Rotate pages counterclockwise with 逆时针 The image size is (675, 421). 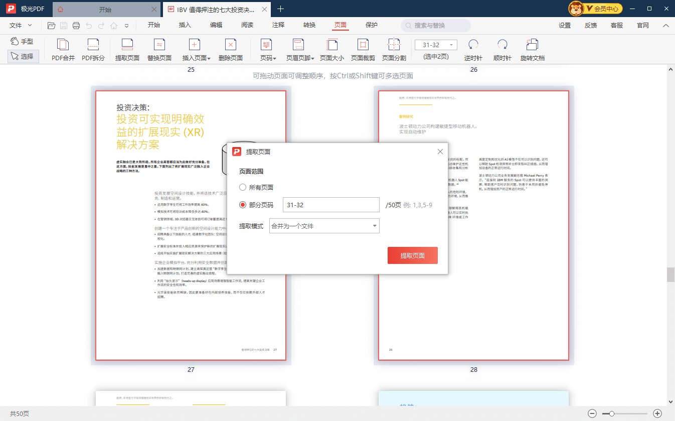click(472, 49)
